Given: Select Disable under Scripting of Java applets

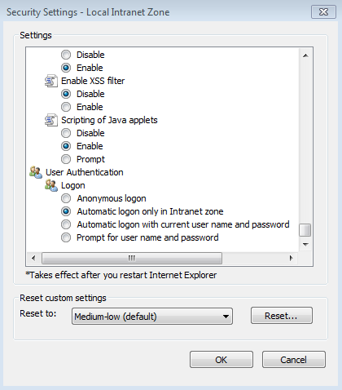Looking at the screenshot, I should tap(66, 133).
